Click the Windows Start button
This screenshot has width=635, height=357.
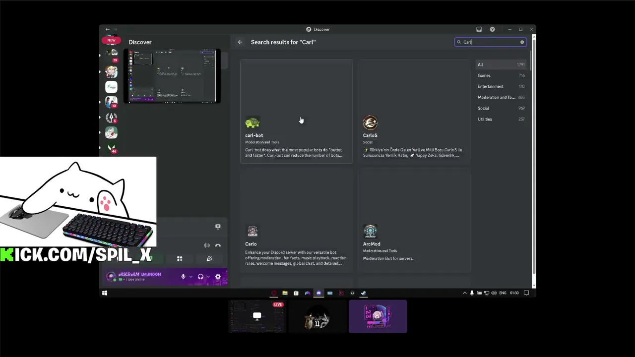tap(105, 293)
